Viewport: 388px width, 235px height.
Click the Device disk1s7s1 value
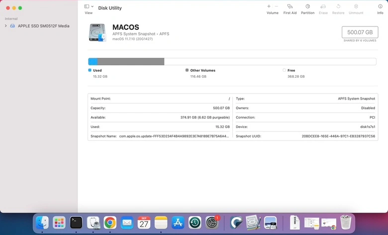click(368, 127)
